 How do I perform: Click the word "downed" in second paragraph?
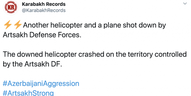[x=30, y=54]
